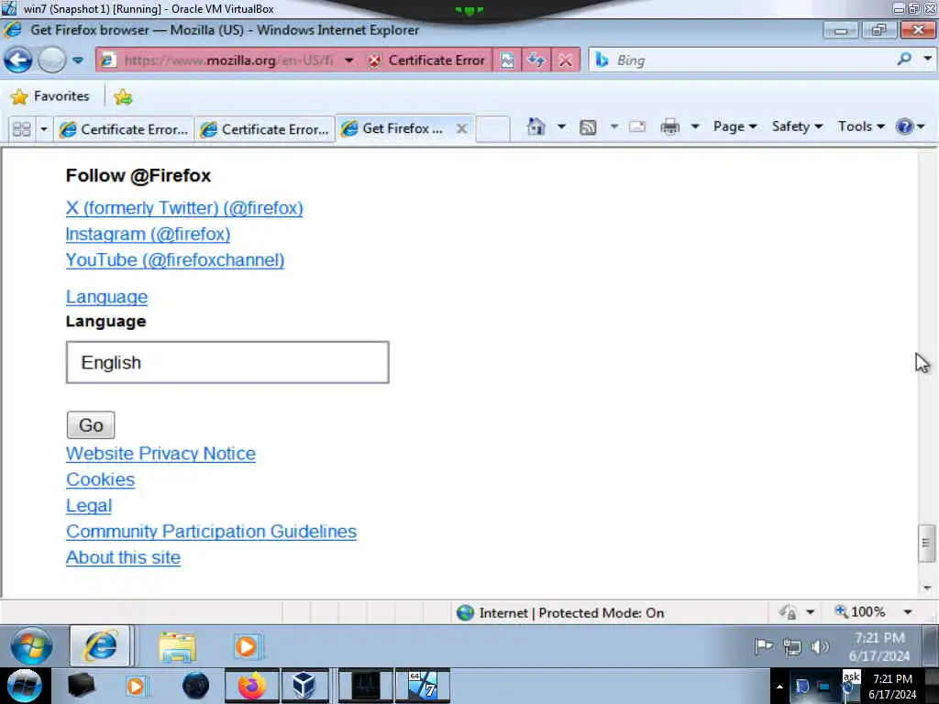Open the host Start button
Viewport: 939px width, 704px height.
pyautogui.click(x=25, y=686)
